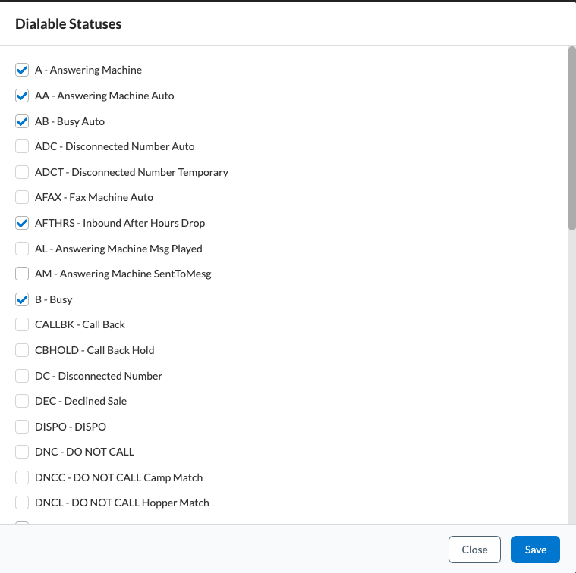Uncheck AFTHRS - Inbound After Hours Drop checkbox
This screenshot has width=576, height=573.
click(x=22, y=223)
